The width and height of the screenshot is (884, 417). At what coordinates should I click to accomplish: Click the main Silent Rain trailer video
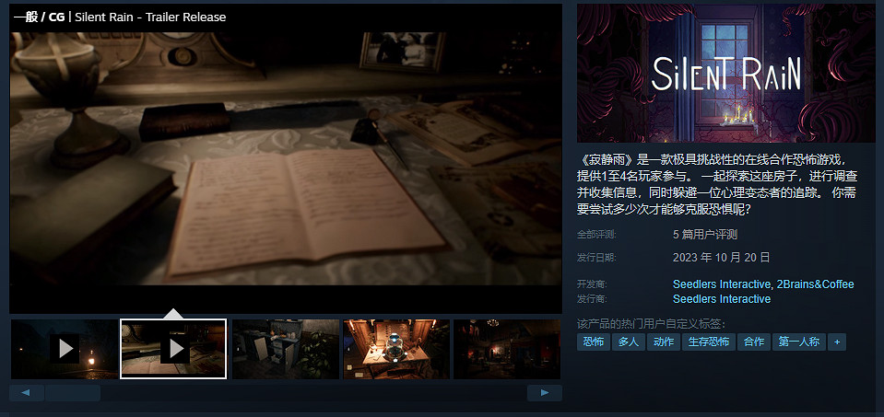pyautogui.click(x=286, y=158)
